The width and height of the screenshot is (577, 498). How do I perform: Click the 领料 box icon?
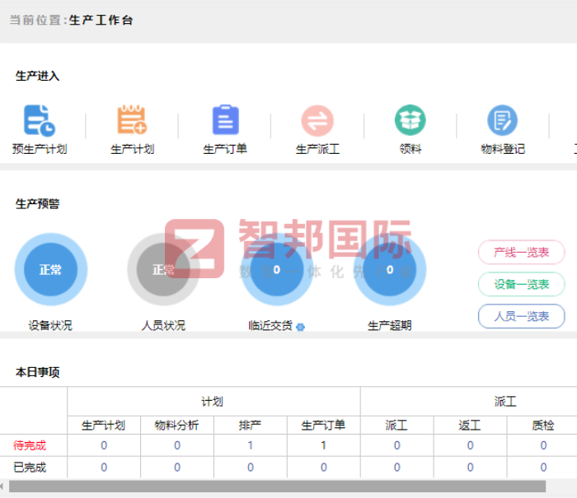(x=410, y=121)
